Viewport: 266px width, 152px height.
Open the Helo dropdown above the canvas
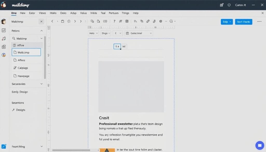(93, 33)
